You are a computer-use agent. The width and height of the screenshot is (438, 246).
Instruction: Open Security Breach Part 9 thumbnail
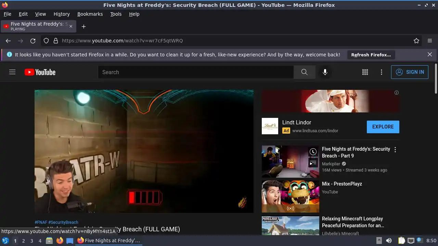(291, 162)
